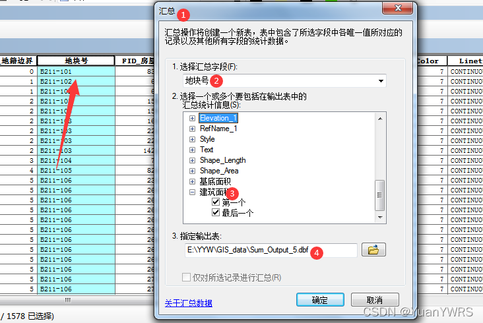Viewport: 483px width, 323px height.
Task: Expand the 基底面积 field node
Action: [192, 181]
